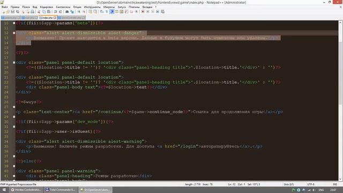The image size is (343, 193).
Task: Toggle the fold marker at line 39
Action: pos(14,166)
